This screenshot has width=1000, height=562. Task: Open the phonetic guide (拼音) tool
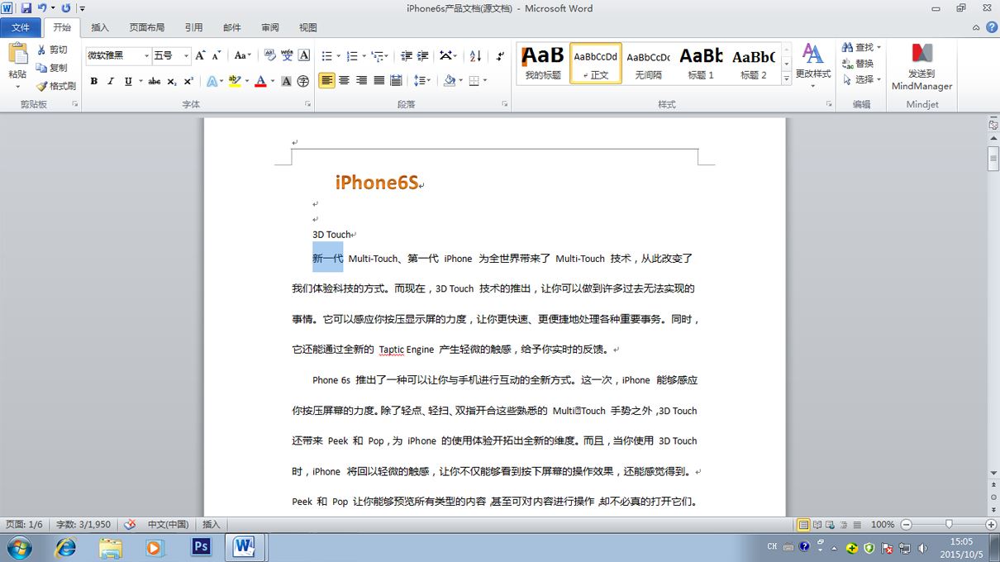point(287,55)
